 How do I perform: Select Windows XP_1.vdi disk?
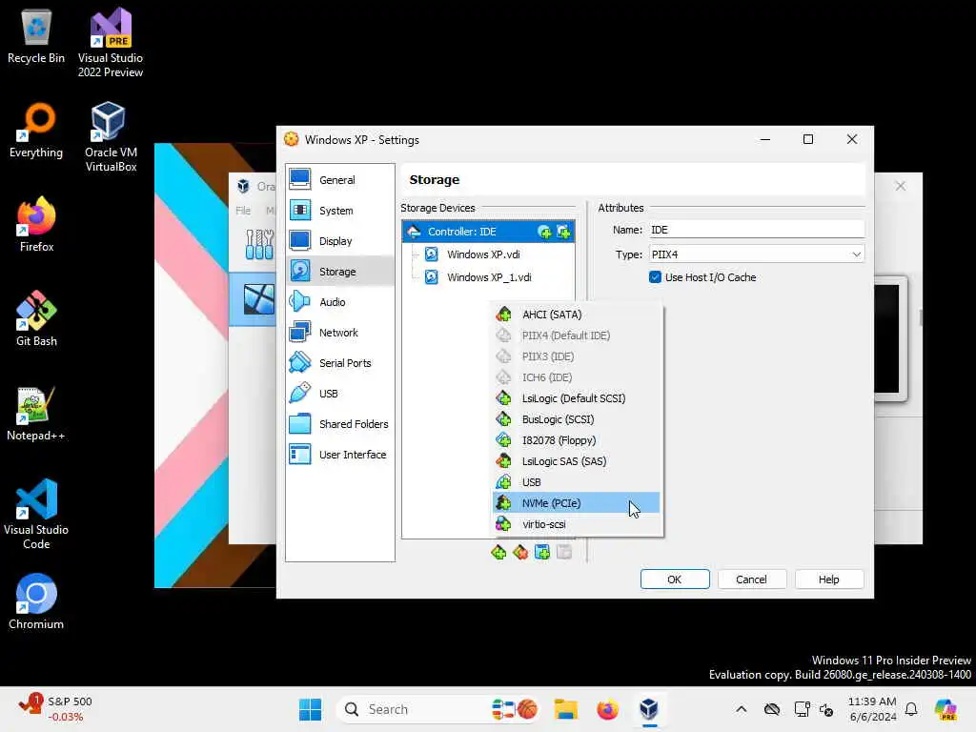pos(488,277)
